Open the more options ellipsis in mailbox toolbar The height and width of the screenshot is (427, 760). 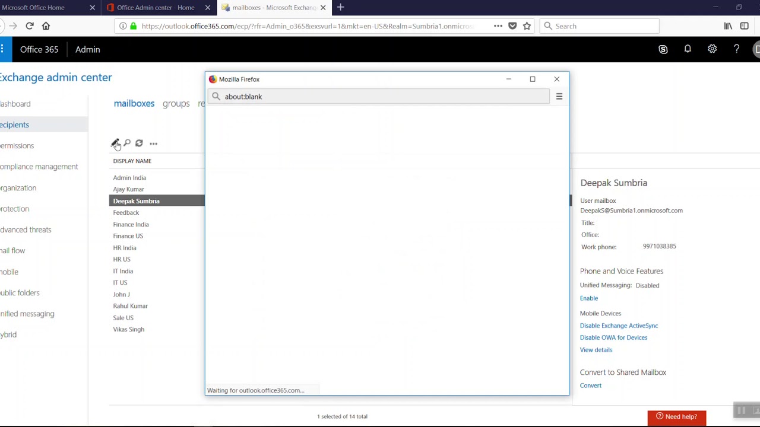(x=153, y=144)
